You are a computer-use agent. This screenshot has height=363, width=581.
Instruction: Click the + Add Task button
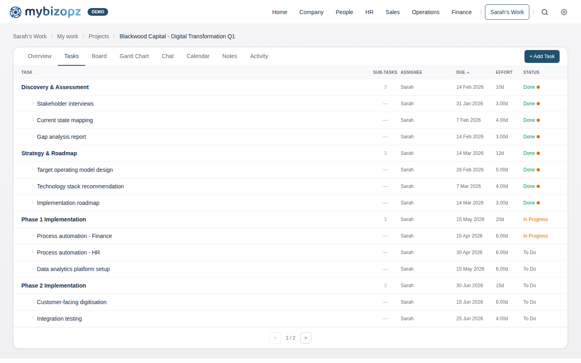pyautogui.click(x=542, y=56)
